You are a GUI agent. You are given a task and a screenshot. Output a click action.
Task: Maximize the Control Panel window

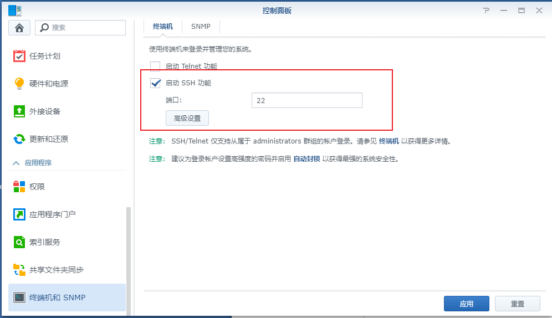pyautogui.click(x=522, y=11)
